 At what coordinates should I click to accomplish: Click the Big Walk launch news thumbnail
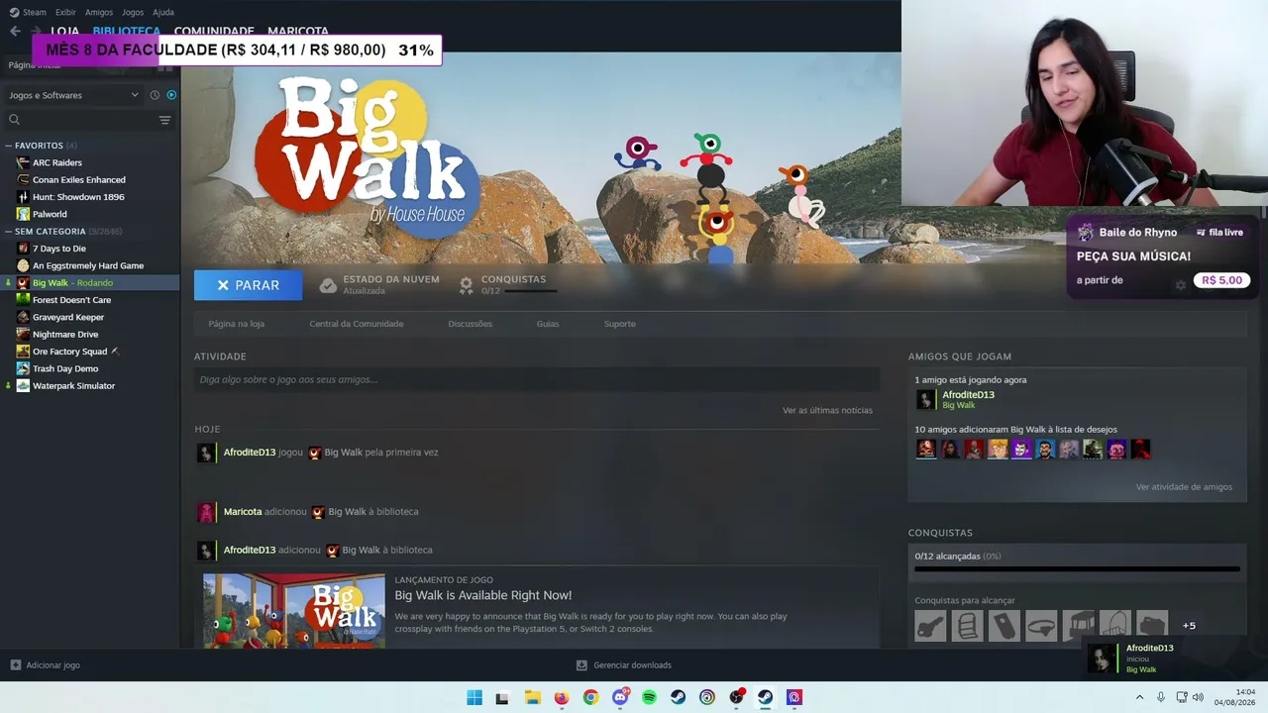[x=294, y=611]
